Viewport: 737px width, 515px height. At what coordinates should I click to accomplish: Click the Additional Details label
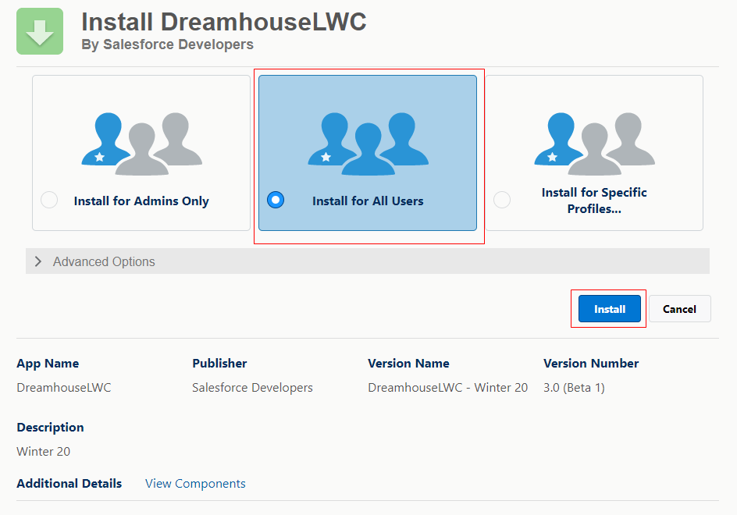point(69,484)
